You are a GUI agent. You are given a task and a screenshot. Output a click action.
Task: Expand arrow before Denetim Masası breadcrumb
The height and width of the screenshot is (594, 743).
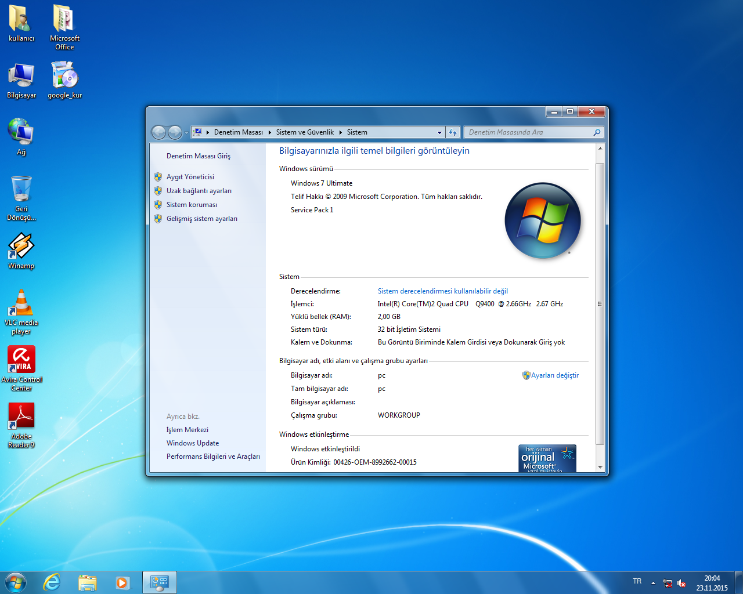point(208,132)
